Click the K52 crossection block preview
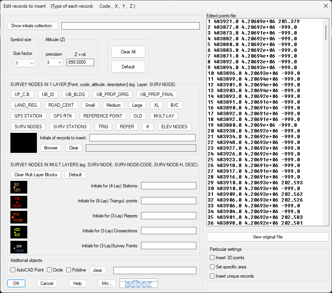This screenshot has width=332, height=293. click(19, 232)
